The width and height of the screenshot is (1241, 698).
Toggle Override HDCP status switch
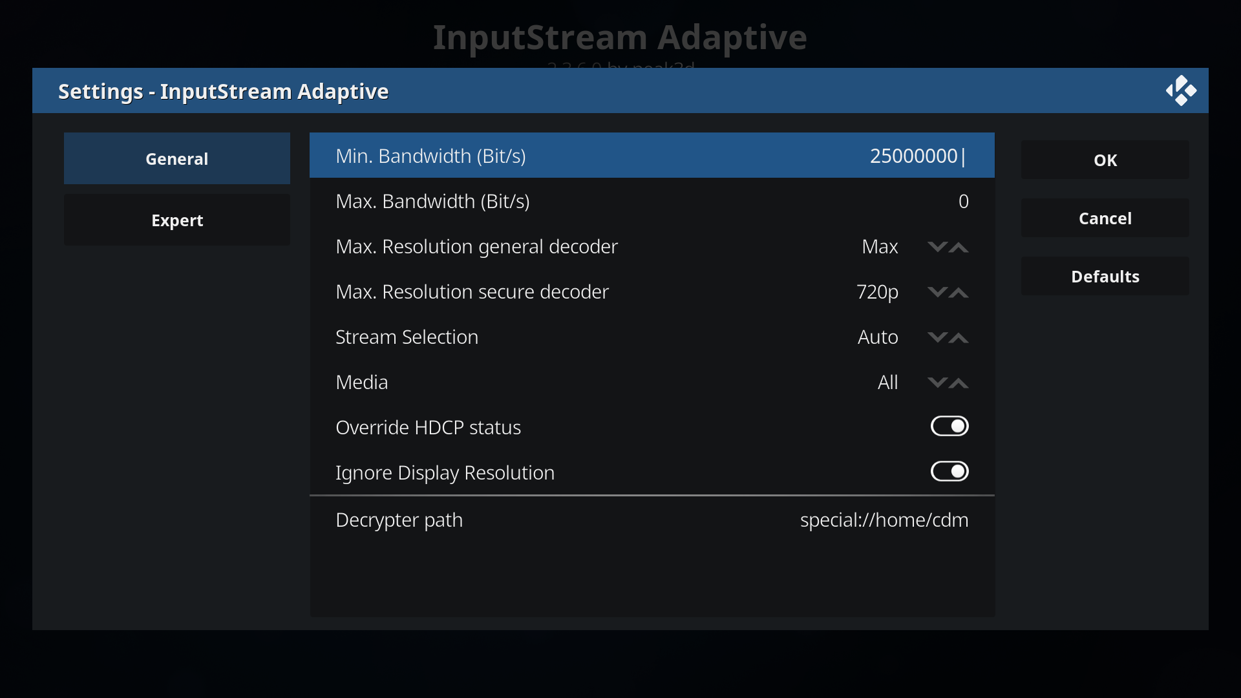click(949, 426)
